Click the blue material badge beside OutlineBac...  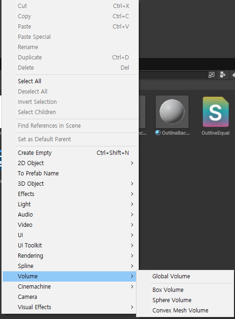(158, 133)
